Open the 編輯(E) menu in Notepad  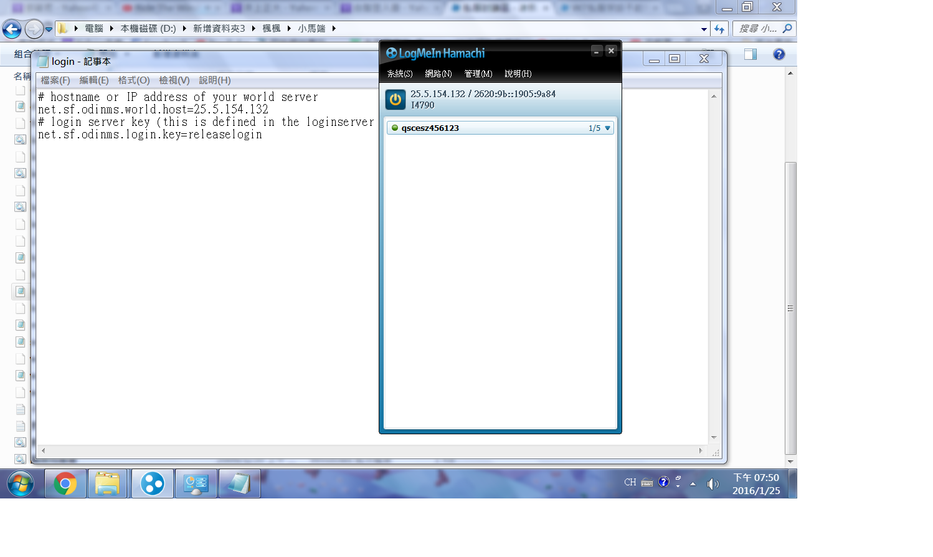click(94, 80)
